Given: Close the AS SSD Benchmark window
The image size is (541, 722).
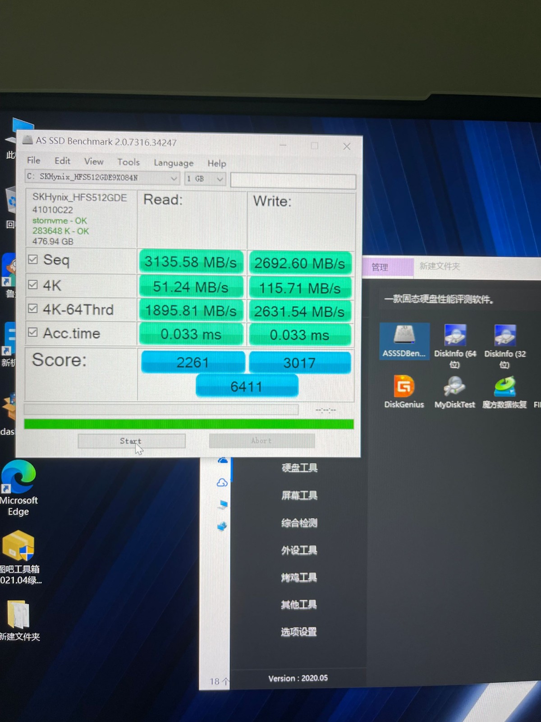Looking at the screenshot, I should 347,146.
